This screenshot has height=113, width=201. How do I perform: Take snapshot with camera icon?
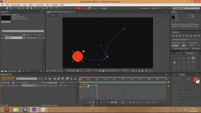point(78,71)
